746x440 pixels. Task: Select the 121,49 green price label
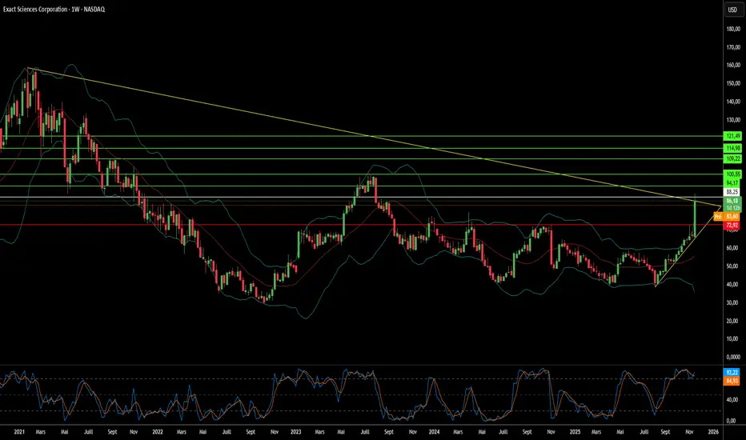coord(732,136)
